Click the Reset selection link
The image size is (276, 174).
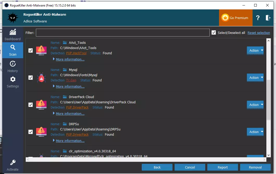[259, 33]
